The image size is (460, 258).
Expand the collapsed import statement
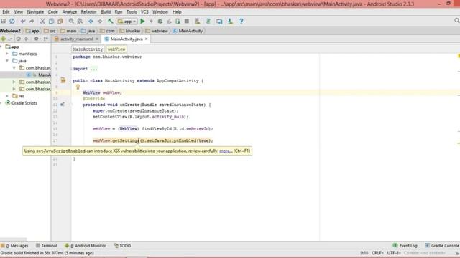pos(94,69)
